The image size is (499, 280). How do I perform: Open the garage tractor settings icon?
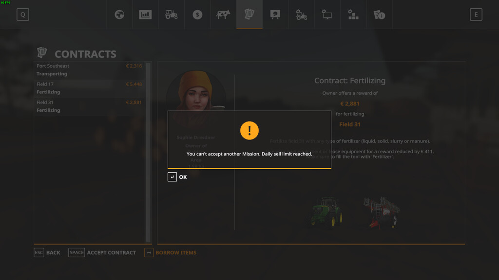(x=301, y=15)
